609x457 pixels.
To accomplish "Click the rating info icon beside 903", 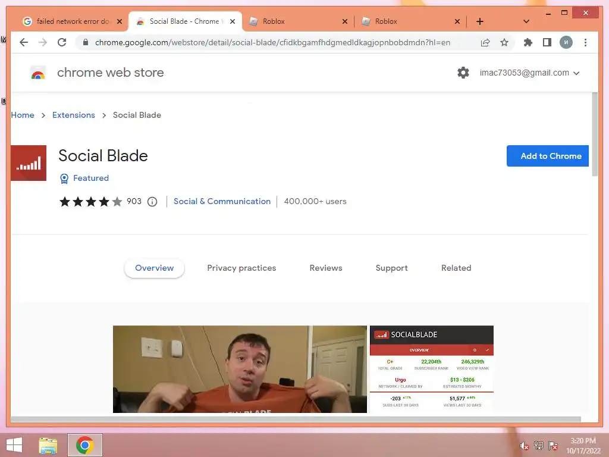I will tap(152, 202).
